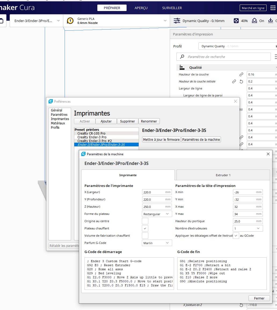
Task: Click the Cura logo in Paramètres de la machine title
Action: click(x=83, y=154)
